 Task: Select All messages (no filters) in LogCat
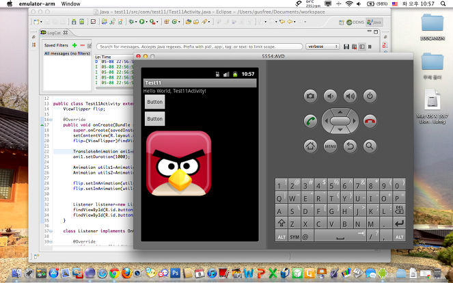point(67,53)
